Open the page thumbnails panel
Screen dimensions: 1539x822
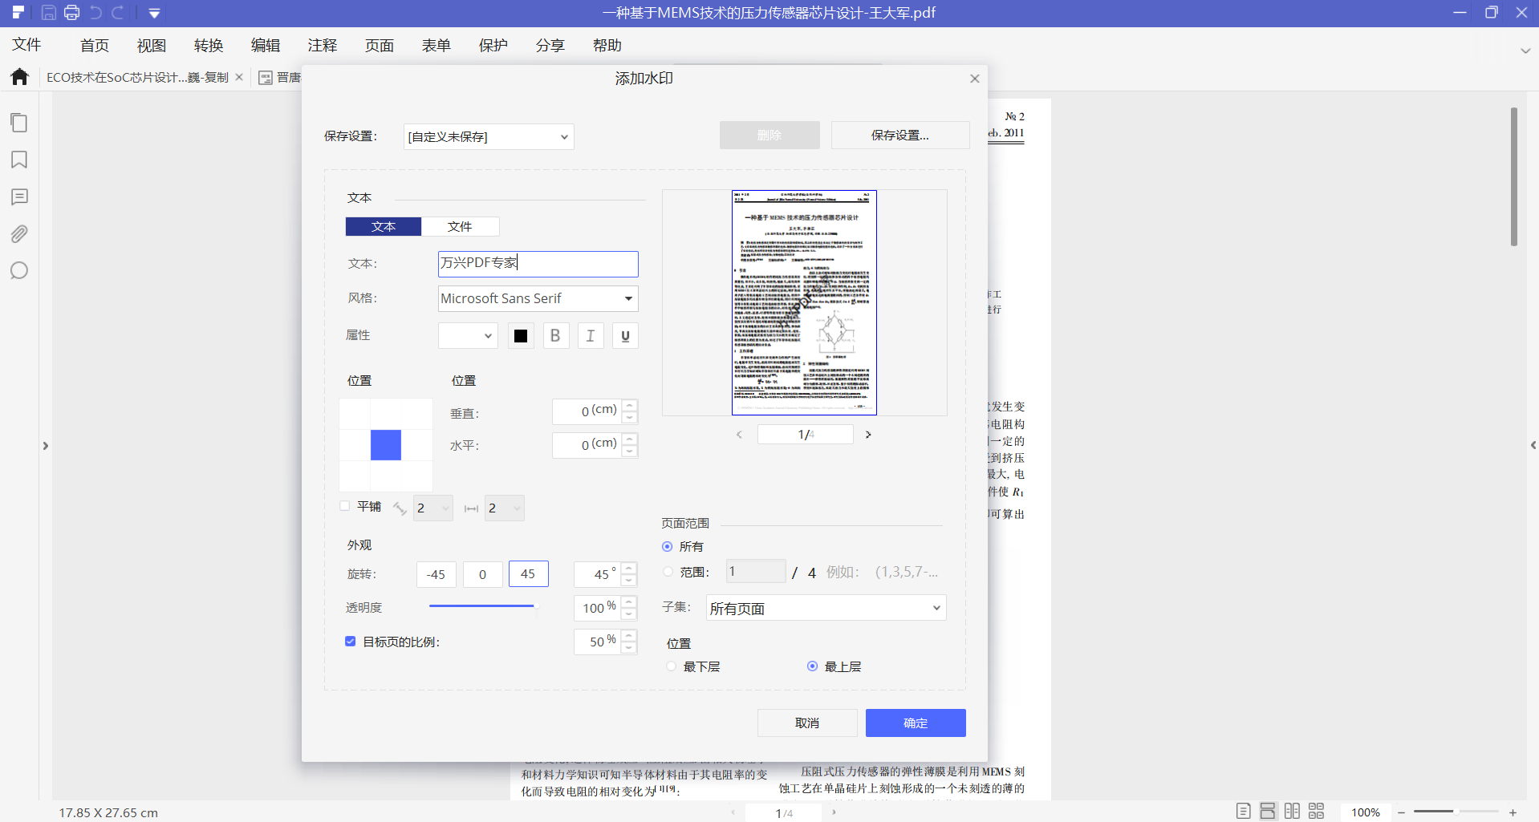[19, 123]
